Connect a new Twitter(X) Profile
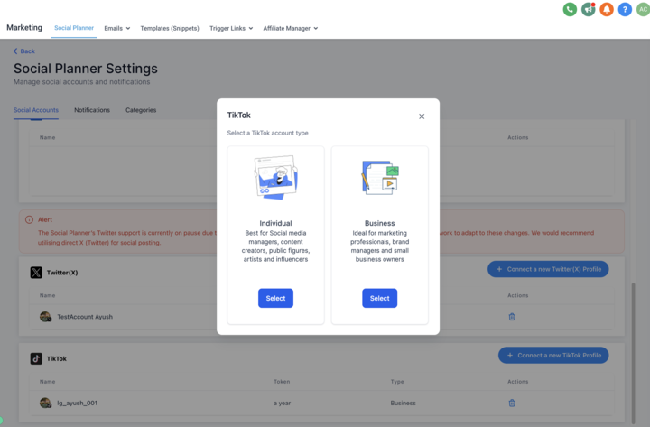This screenshot has width=650, height=427. 548,269
